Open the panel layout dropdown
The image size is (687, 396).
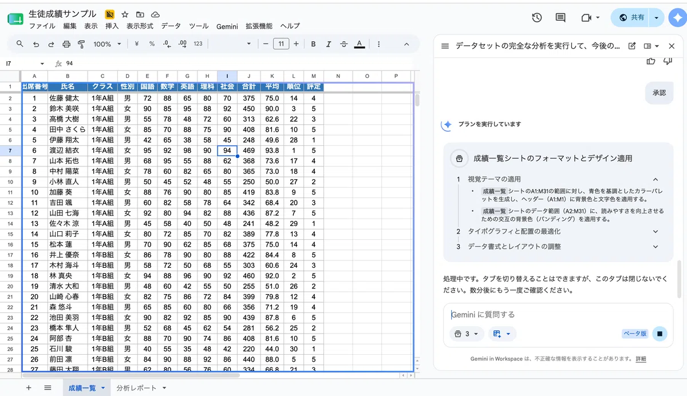[652, 46]
